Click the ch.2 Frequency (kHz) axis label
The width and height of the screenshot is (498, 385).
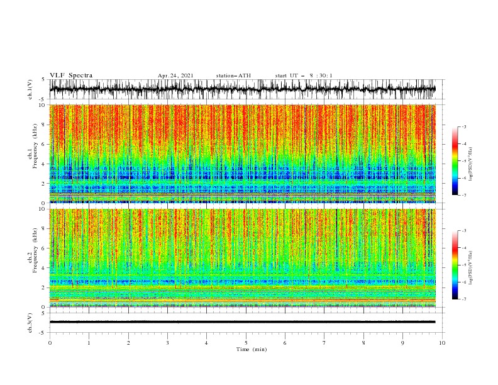coord(33,250)
